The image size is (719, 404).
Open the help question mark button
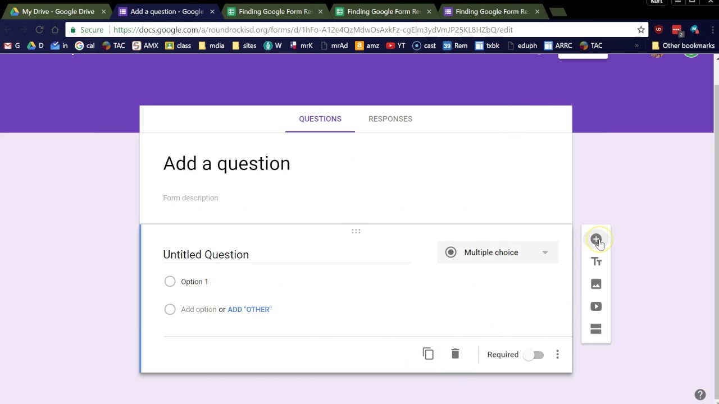click(x=700, y=394)
